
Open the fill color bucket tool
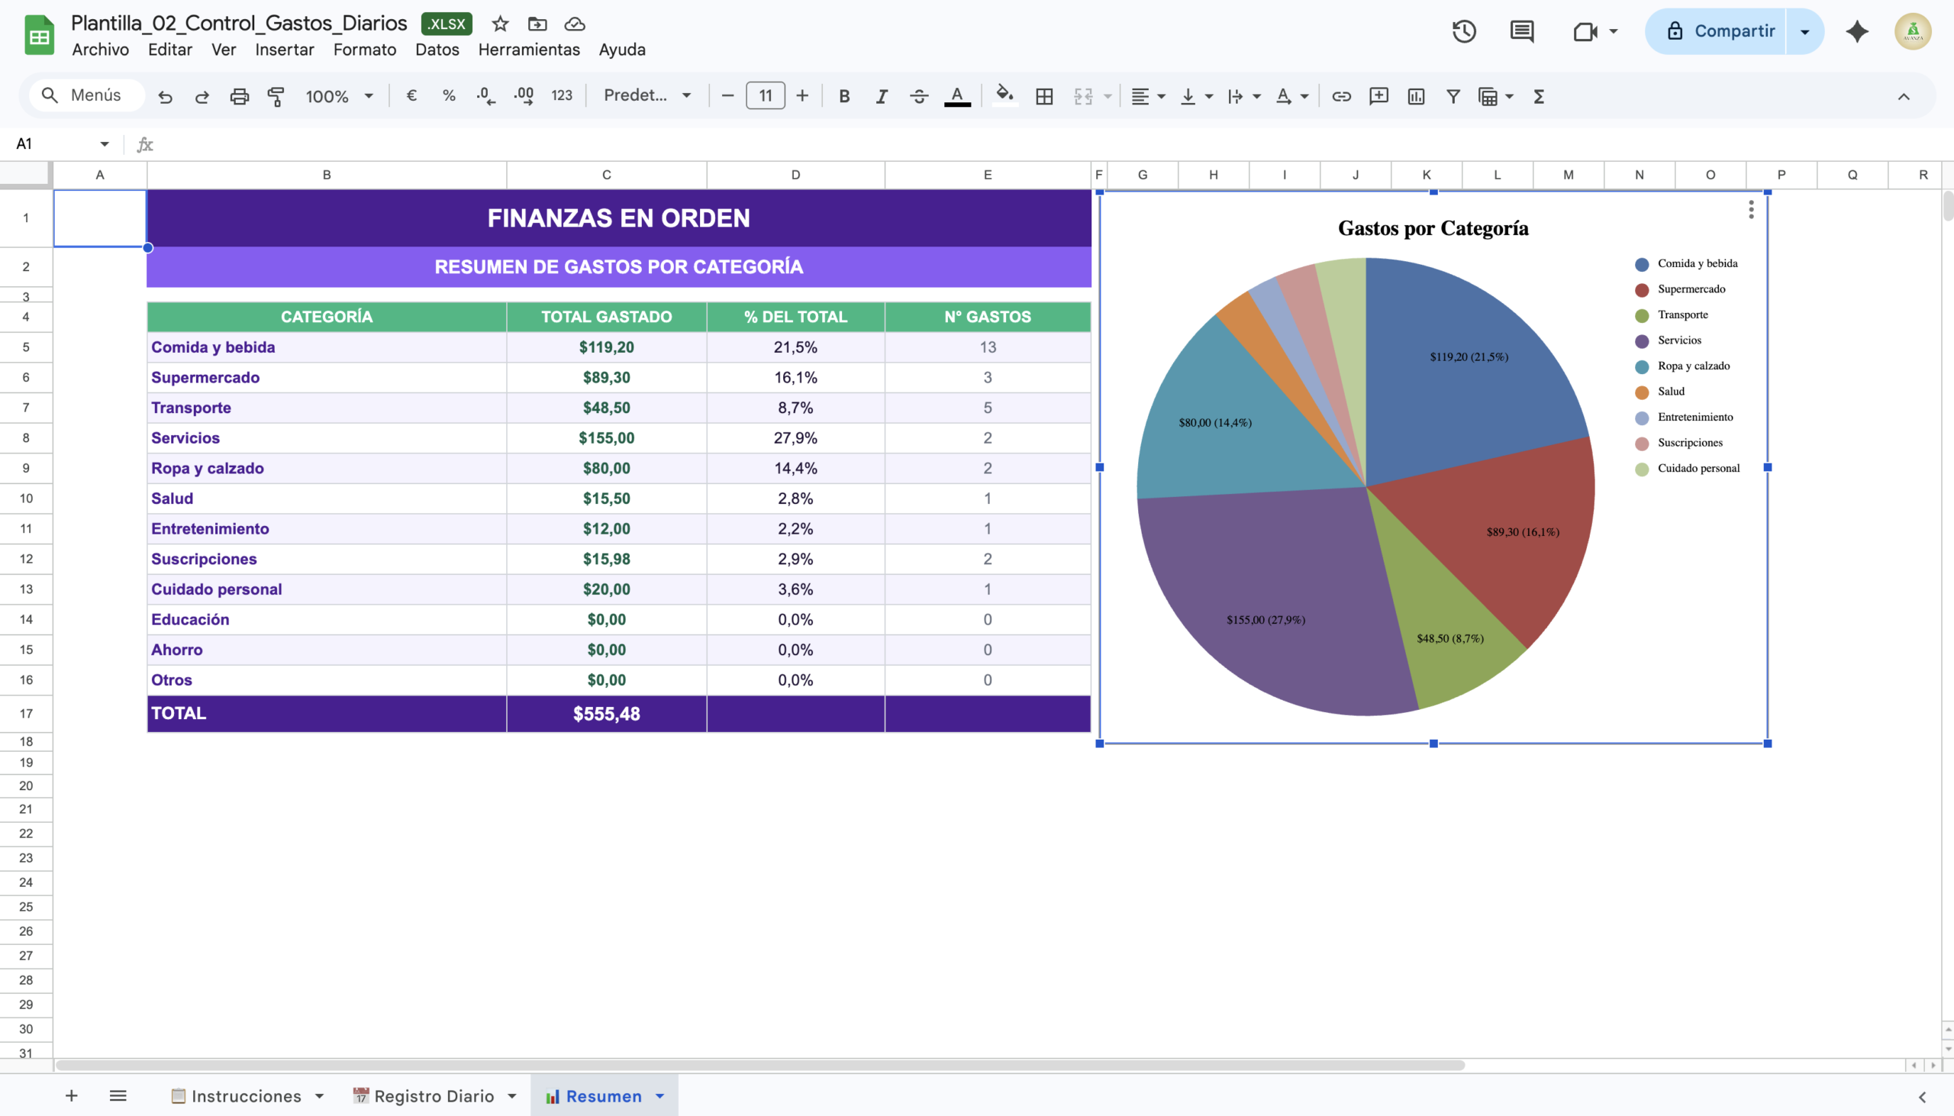[x=1004, y=95]
